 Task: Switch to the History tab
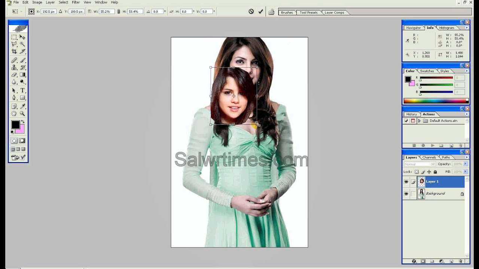click(412, 114)
